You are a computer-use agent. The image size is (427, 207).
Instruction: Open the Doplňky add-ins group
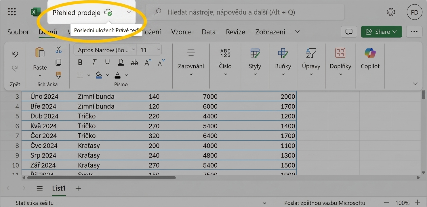[340, 62]
